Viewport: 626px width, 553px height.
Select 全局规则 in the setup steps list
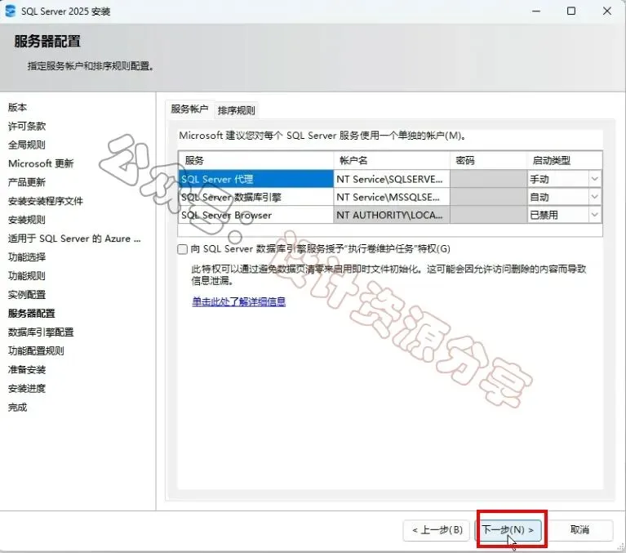coord(27,145)
